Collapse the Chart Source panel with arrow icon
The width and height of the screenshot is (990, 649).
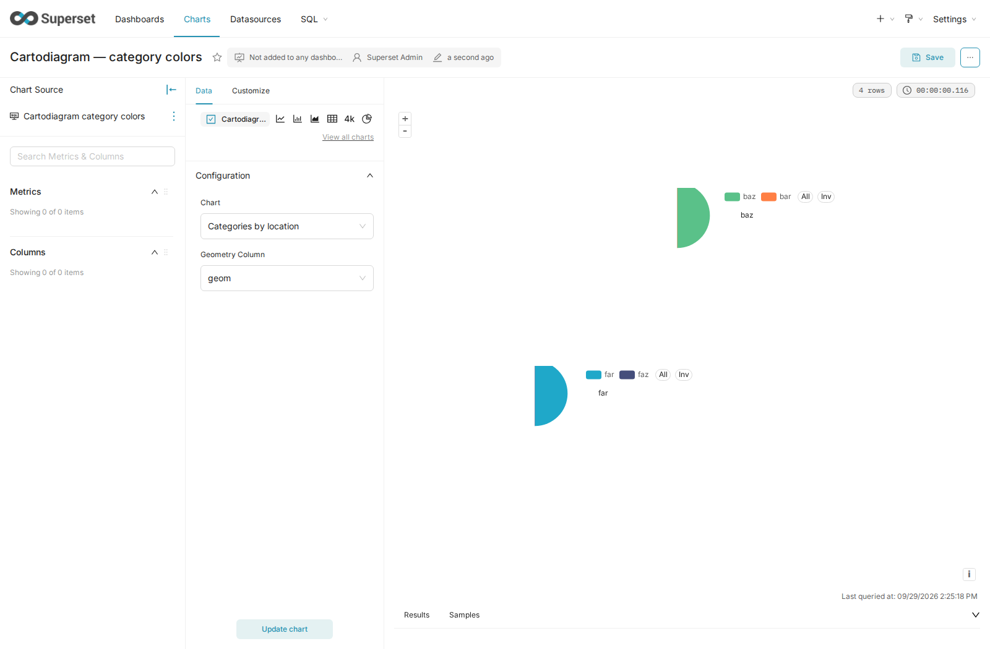171,90
